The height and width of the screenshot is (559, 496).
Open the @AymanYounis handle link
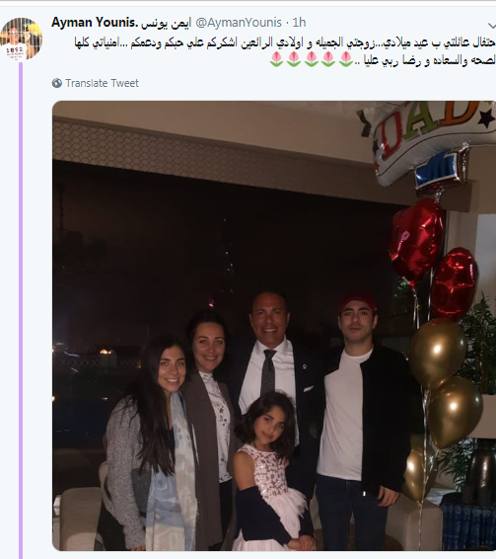point(239,23)
